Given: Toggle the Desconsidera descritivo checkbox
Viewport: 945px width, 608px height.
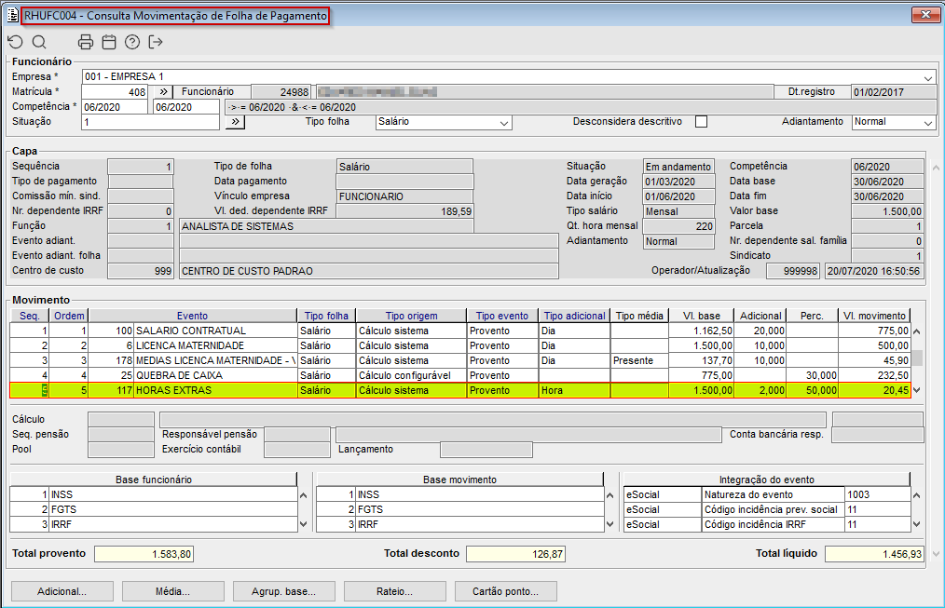Looking at the screenshot, I should click(x=702, y=122).
